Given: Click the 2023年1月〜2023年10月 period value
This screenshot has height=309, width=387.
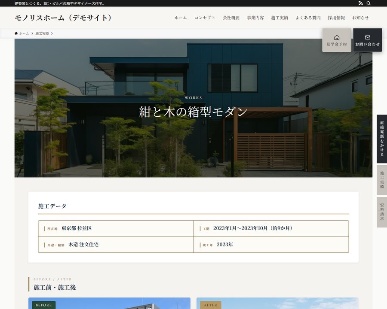Looking at the screenshot, I should tap(253, 228).
